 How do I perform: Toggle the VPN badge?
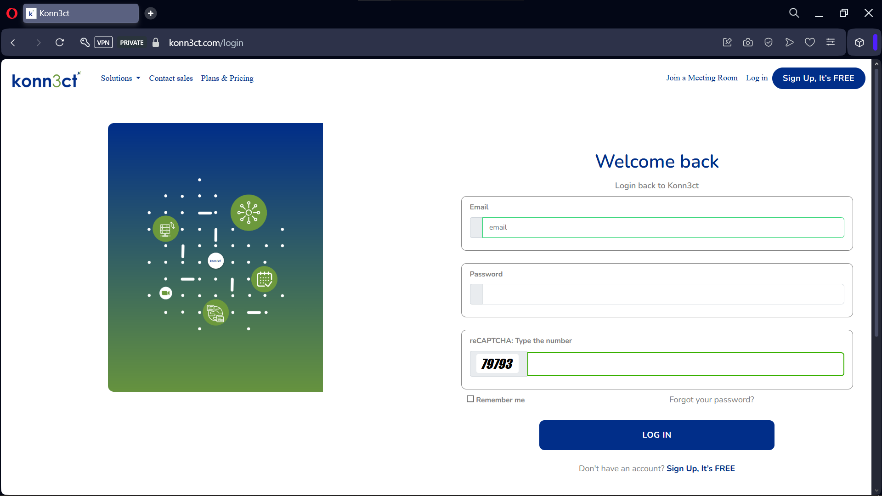pyautogui.click(x=103, y=43)
